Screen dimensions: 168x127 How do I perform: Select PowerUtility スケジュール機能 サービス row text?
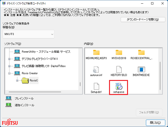(46, 52)
